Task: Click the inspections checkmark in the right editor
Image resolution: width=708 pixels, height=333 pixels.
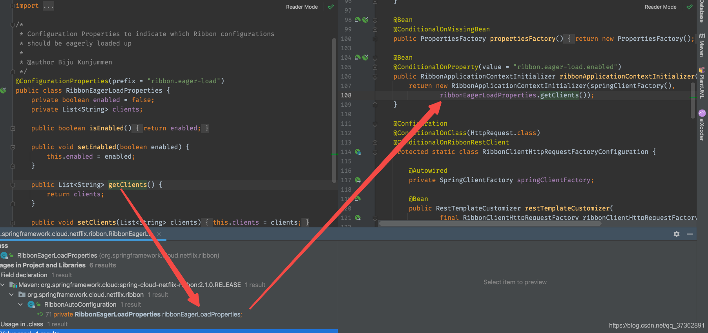Action: pyautogui.click(x=690, y=7)
